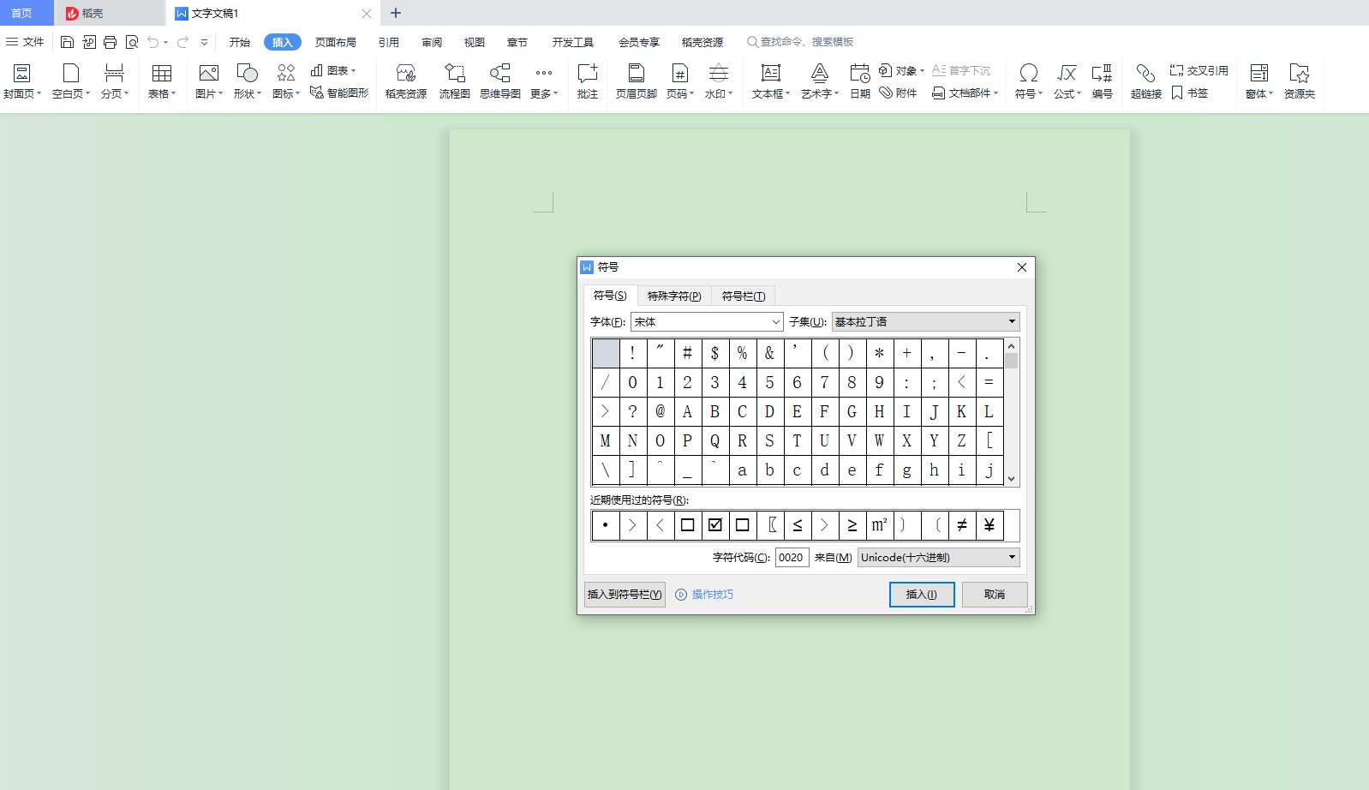Insert a flowchart (流程图)
The image size is (1369, 790).
[x=454, y=82]
